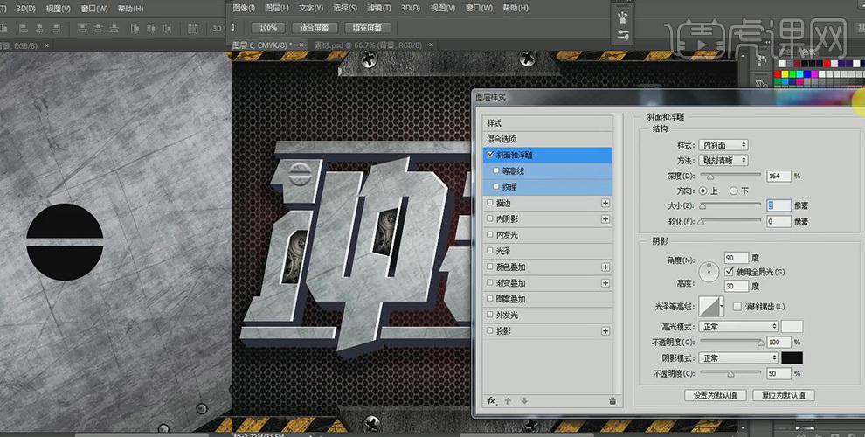Click plus icon beside 投影 effect
Image resolution: width=865 pixels, height=437 pixels.
[x=605, y=331]
